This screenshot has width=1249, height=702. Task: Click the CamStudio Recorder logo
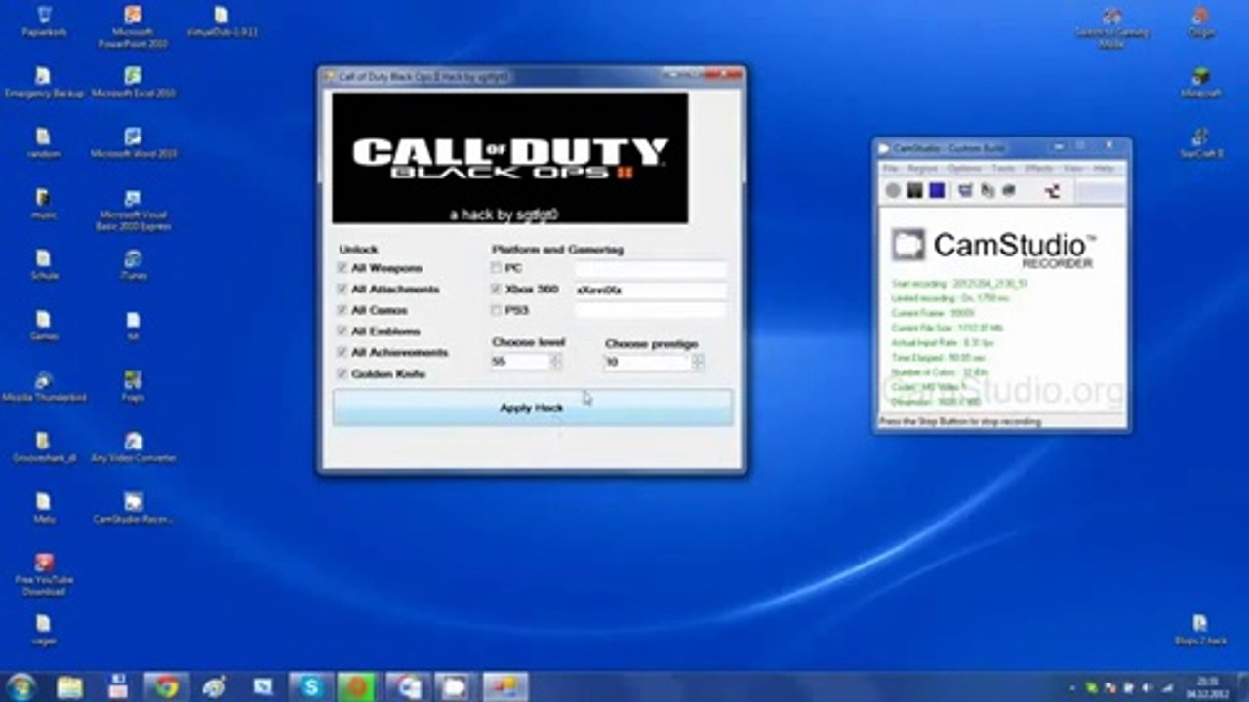pos(993,247)
